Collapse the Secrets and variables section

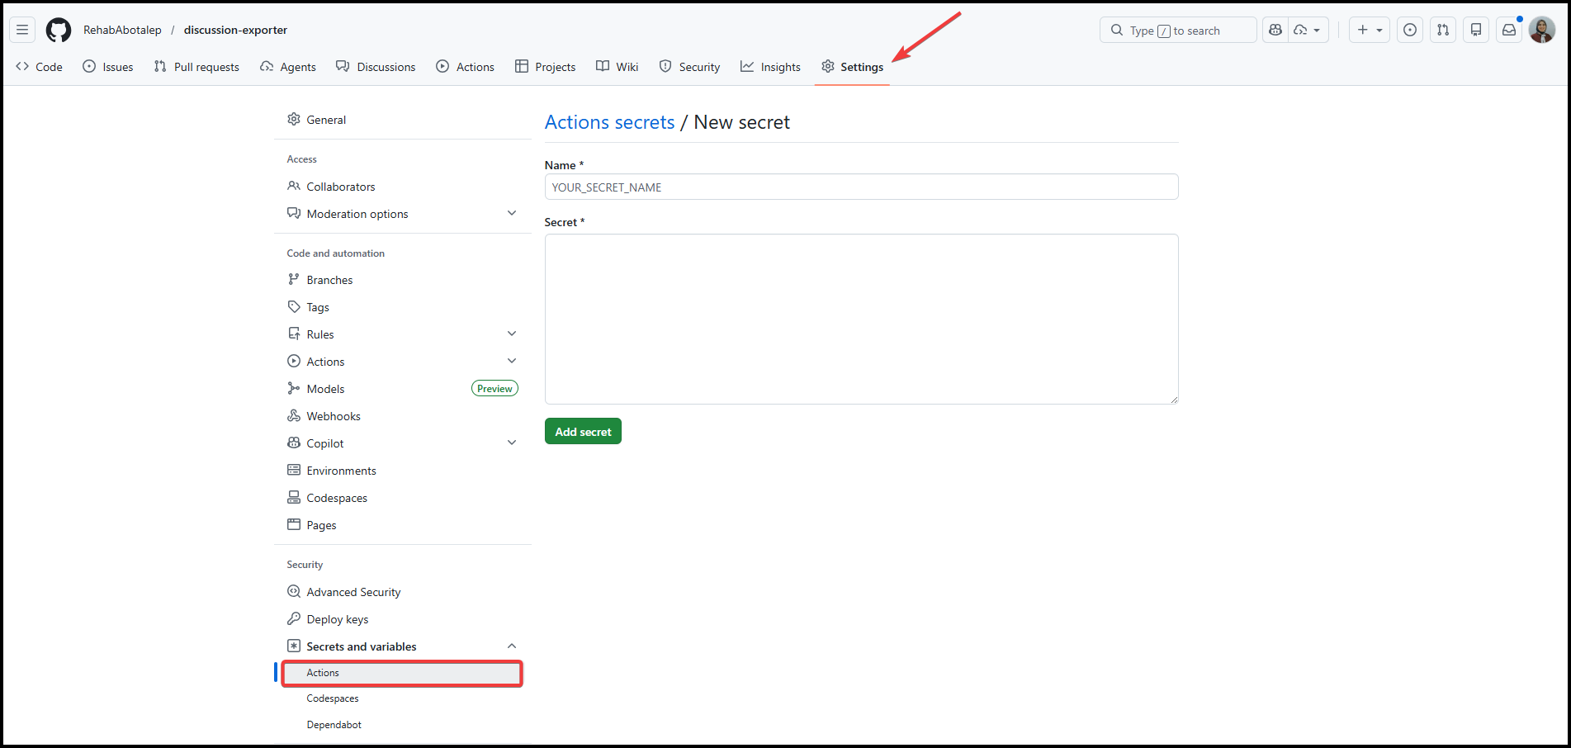[x=511, y=646]
